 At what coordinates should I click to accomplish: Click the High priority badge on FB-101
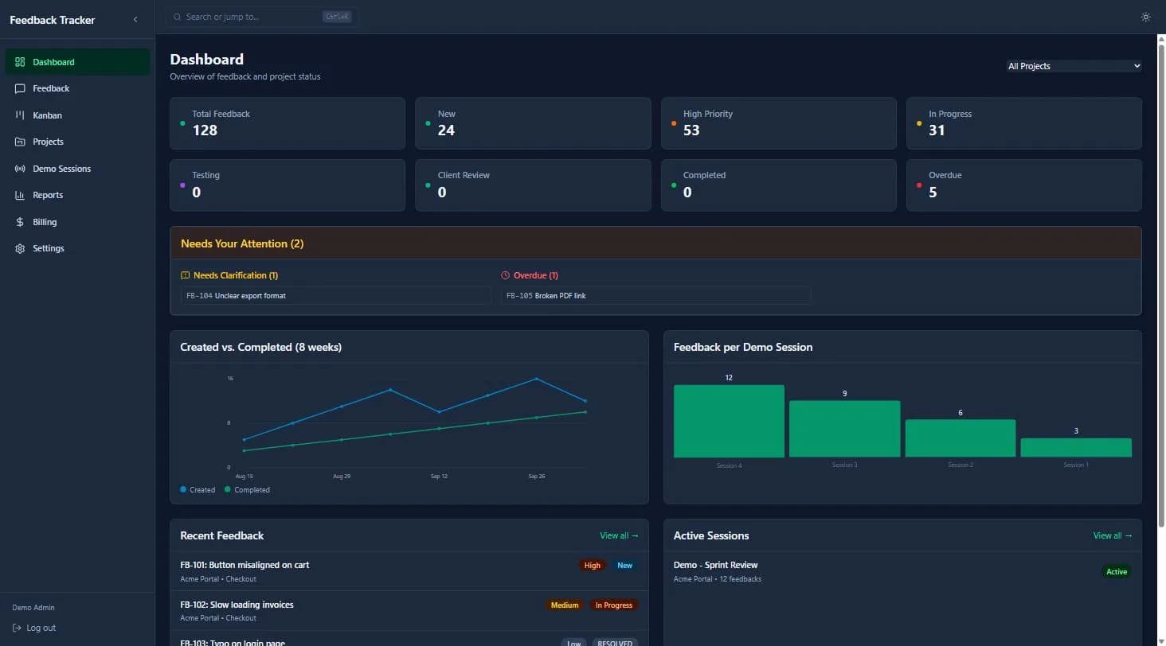593,566
